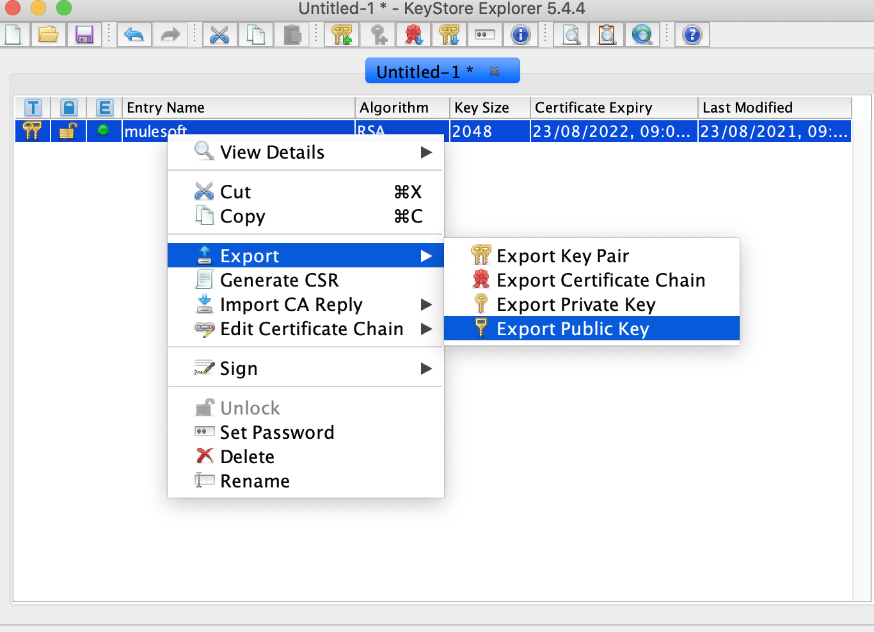Click the lock icon on the mulesoft entry
This screenshot has width=874, height=632.
click(68, 130)
